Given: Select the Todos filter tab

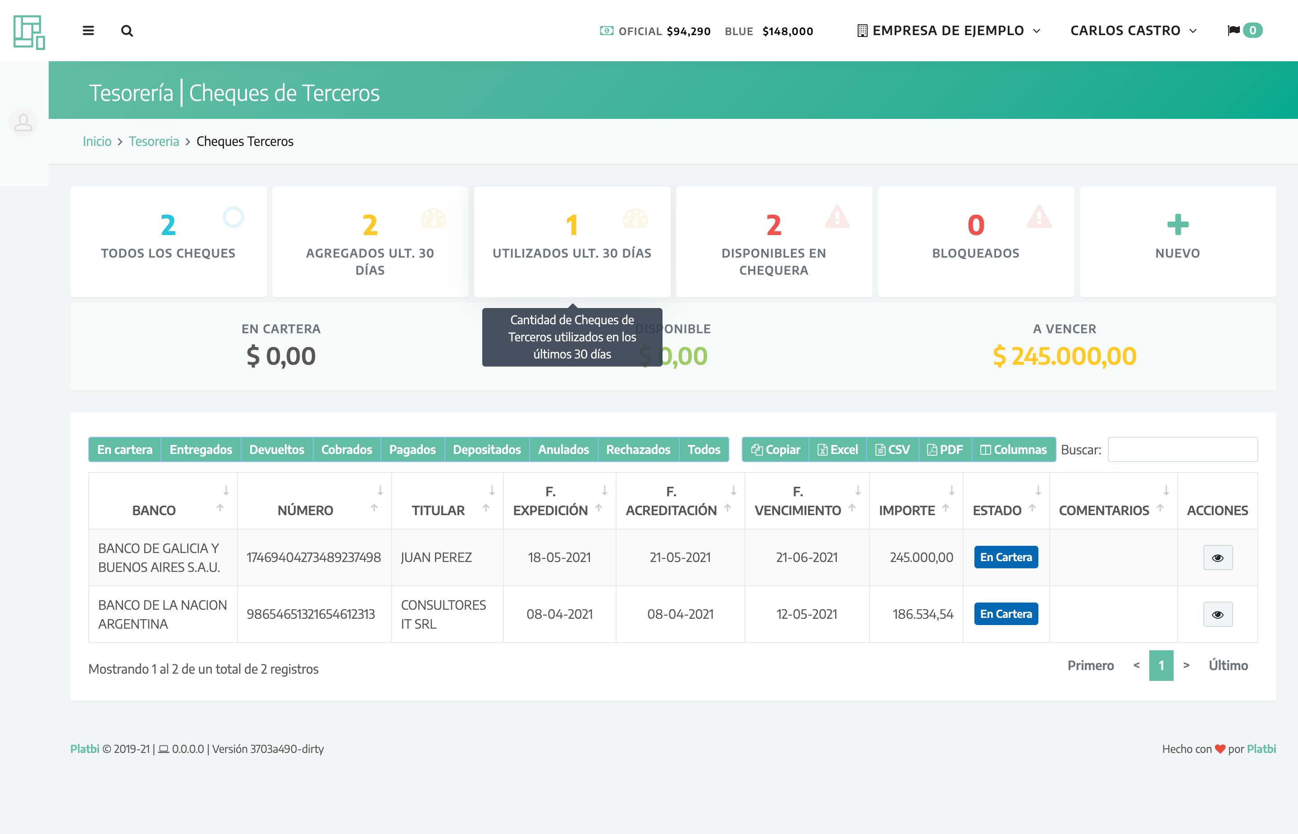Looking at the screenshot, I should pyautogui.click(x=704, y=449).
